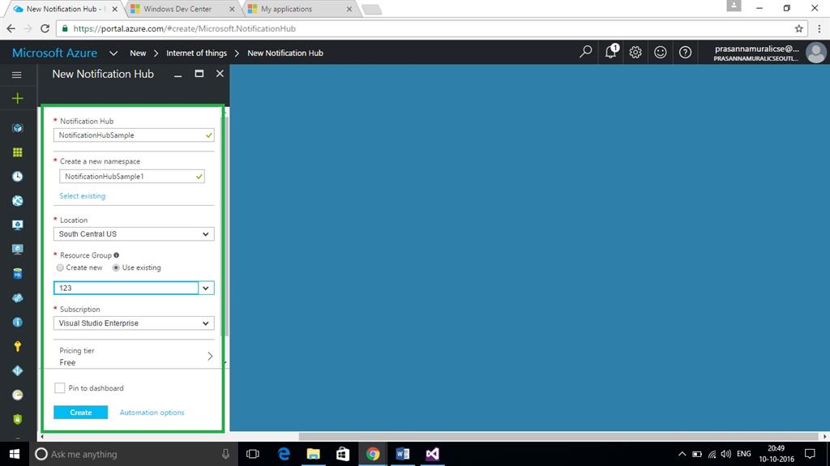Click the Microsoft Azure logo text

pos(54,53)
